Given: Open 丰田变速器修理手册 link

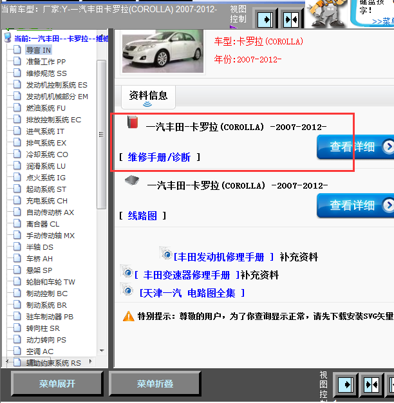Looking at the screenshot, I should pyautogui.click(x=187, y=275).
